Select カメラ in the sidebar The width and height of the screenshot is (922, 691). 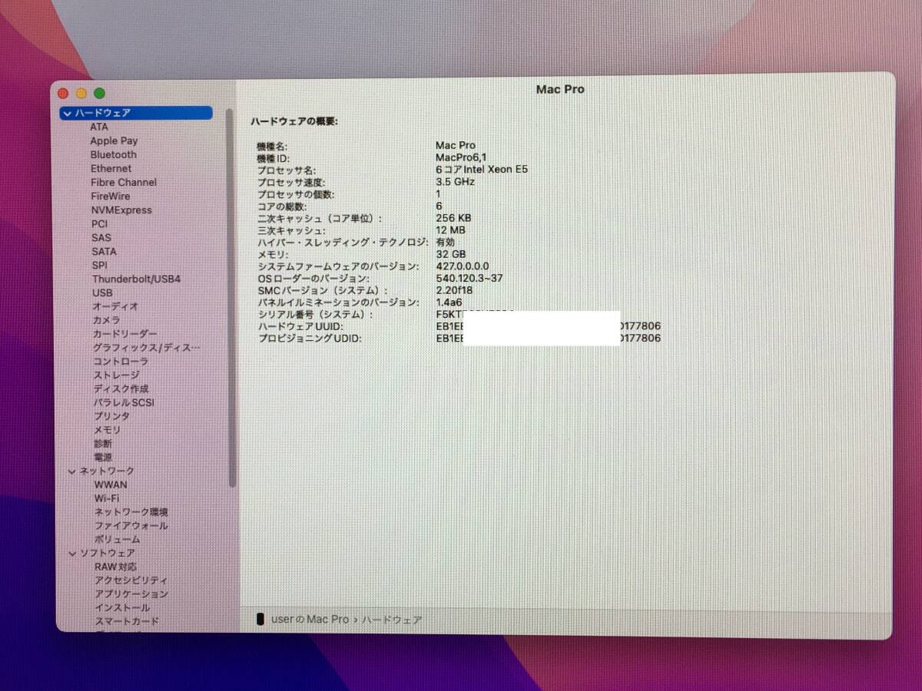click(x=106, y=320)
